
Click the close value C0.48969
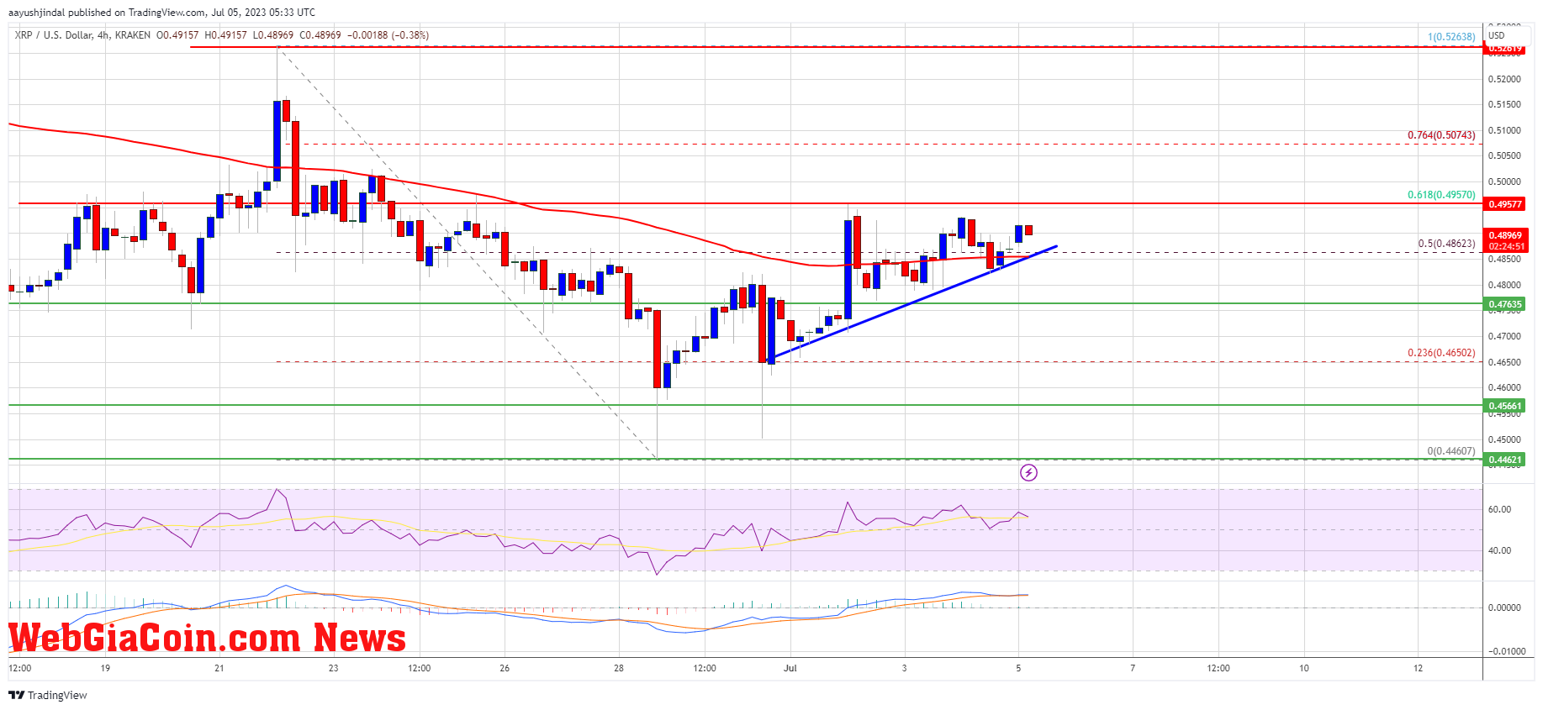(320, 35)
